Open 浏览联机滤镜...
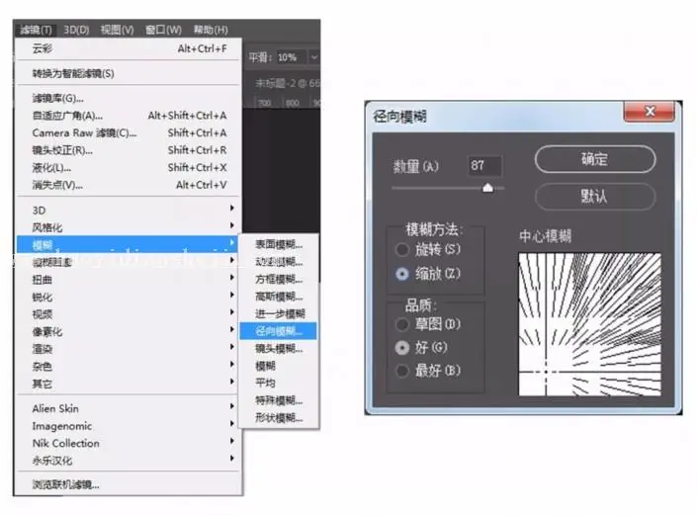697x515 pixels. pos(129,484)
